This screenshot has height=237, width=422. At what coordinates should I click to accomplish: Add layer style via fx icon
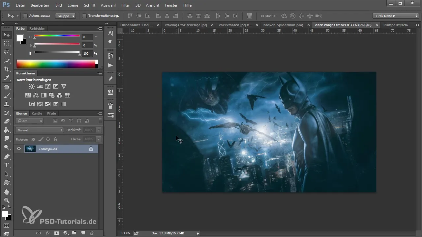[x=47, y=233]
